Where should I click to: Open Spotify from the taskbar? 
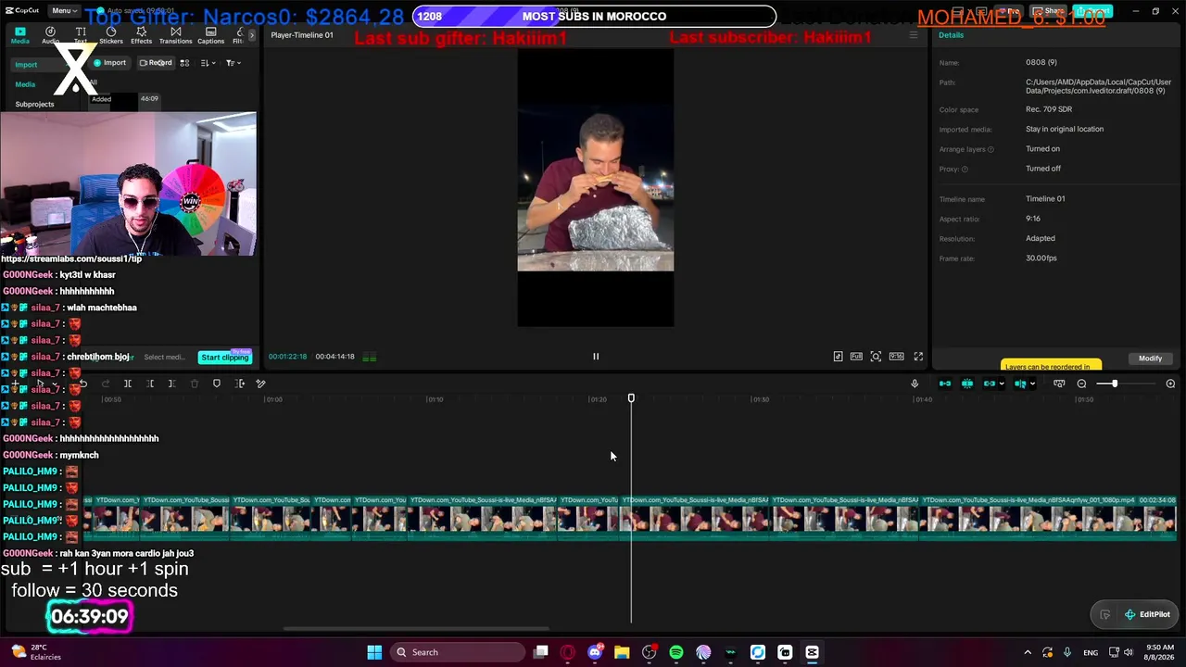[x=676, y=652]
